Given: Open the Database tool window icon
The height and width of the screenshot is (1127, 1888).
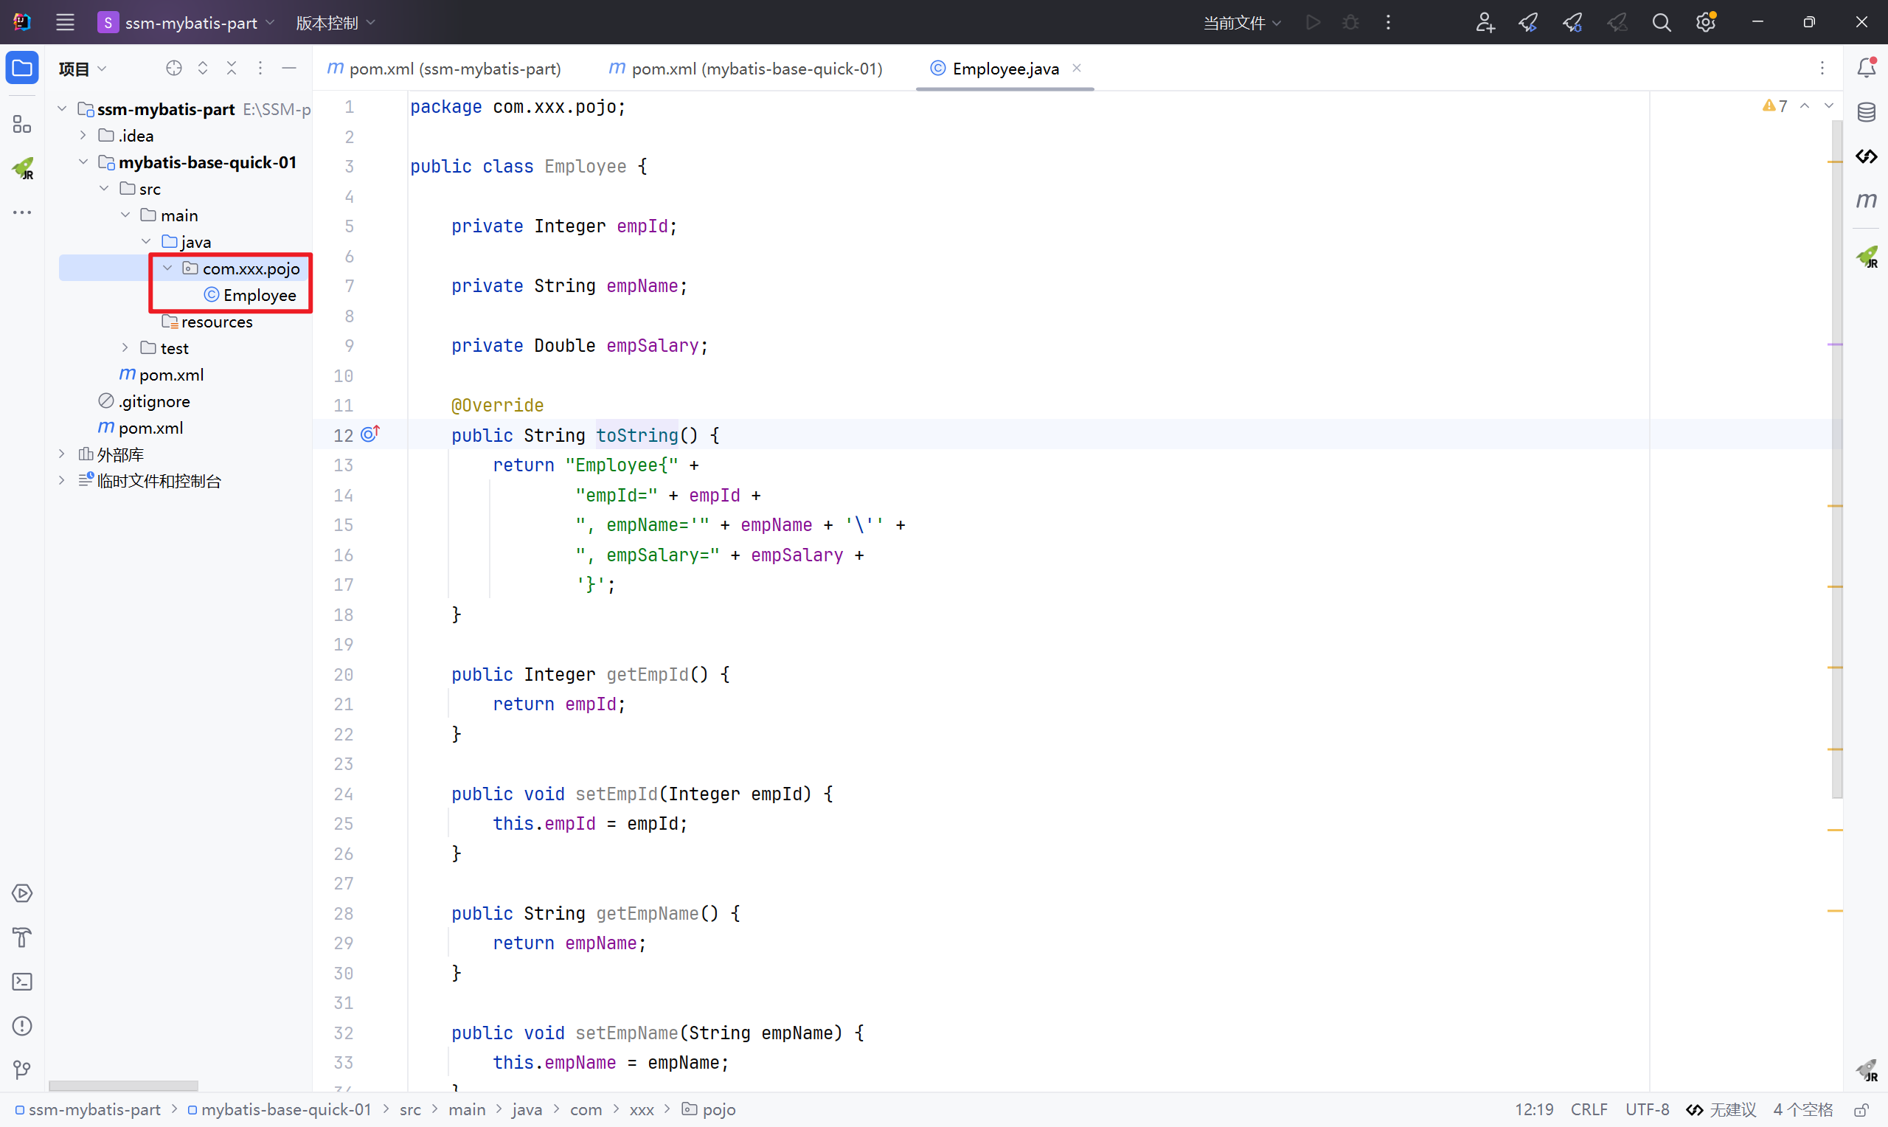Looking at the screenshot, I should (x=1866, y=112).
